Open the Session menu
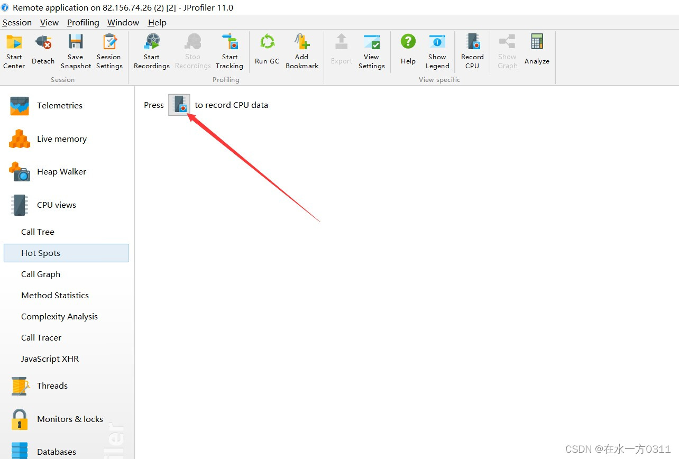Image resolution: width=679 pixels, height=459 pixels. [17, 22]
